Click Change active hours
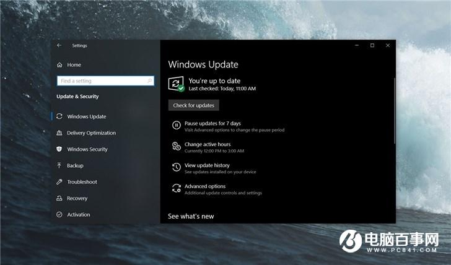The width and height of the screenshot is (451, 265). pyautogui.click(x=208, y=144)
